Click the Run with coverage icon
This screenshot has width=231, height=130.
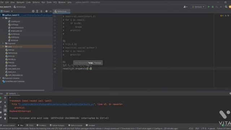(217, 7)
